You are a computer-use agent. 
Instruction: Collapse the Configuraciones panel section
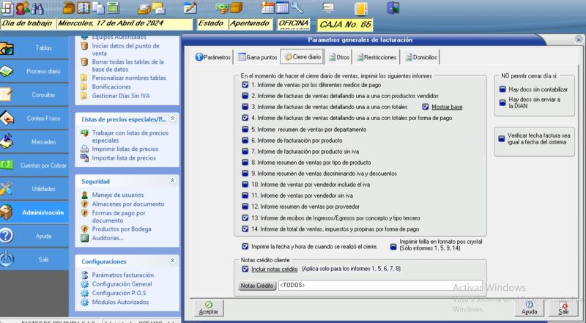pyautogui.click(x=172, y=260)
